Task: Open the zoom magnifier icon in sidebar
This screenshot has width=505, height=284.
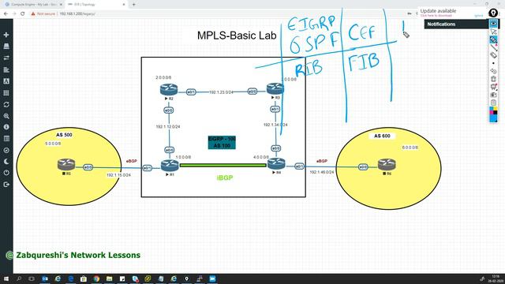Action: click(6, 116)
